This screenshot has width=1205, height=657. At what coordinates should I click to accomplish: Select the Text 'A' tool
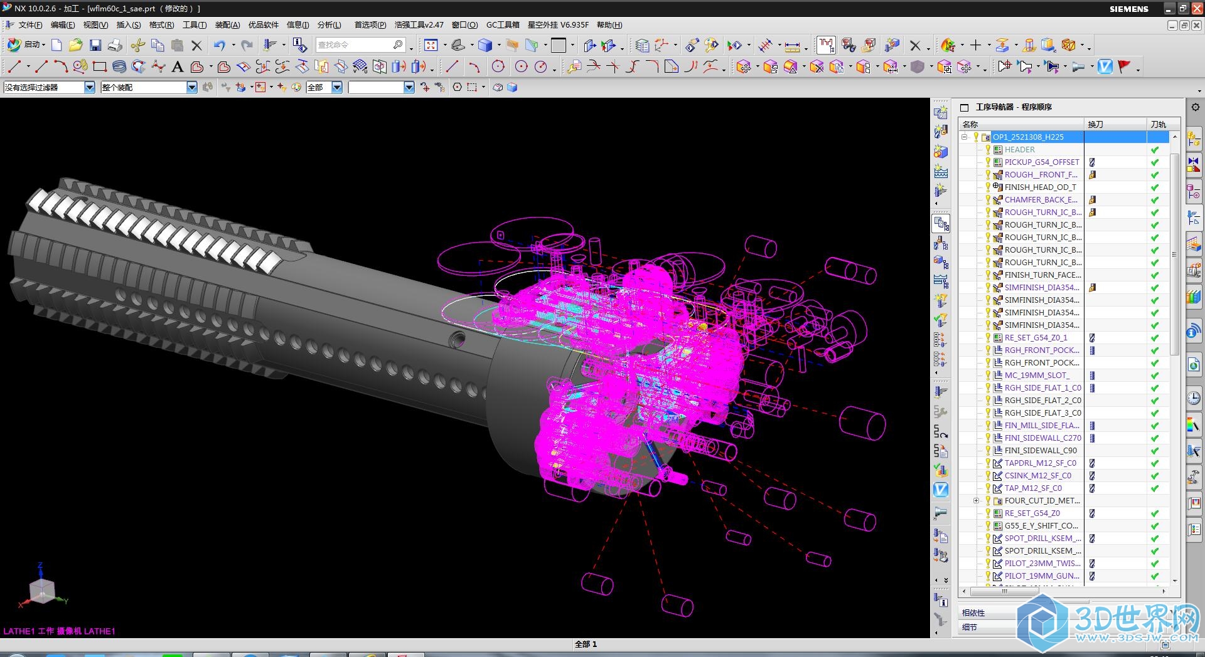[x=178, y=66]
